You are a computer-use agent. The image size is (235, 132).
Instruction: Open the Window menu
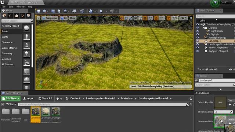(x=21, y=7)
